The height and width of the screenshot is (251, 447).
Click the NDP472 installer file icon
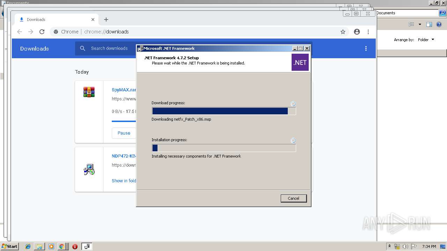click(x=89, y=169)
